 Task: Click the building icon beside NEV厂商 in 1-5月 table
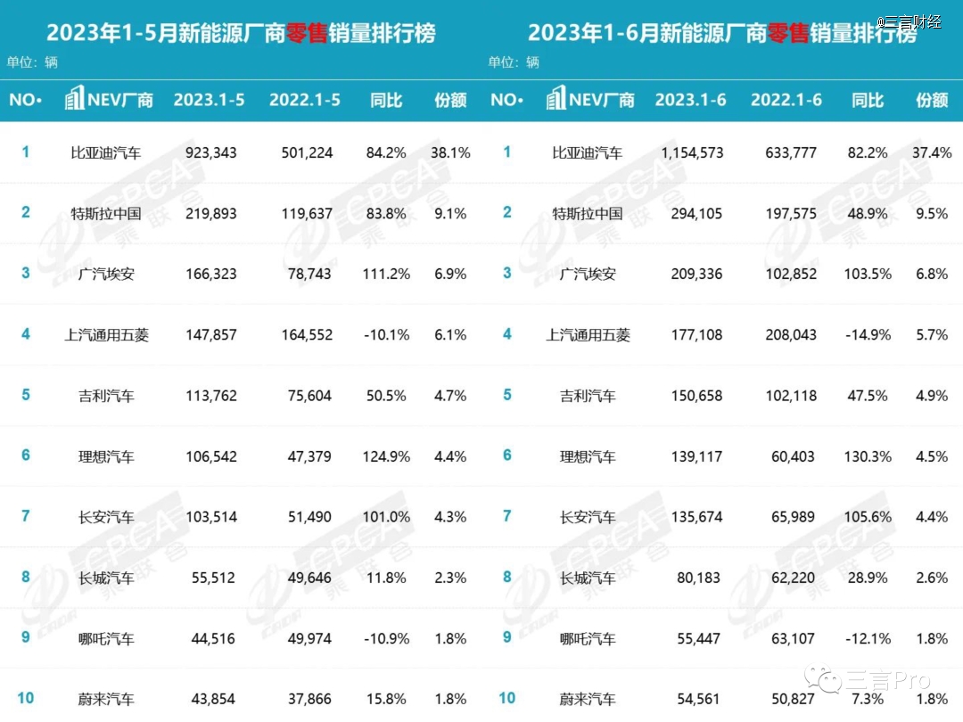(74, 98)
